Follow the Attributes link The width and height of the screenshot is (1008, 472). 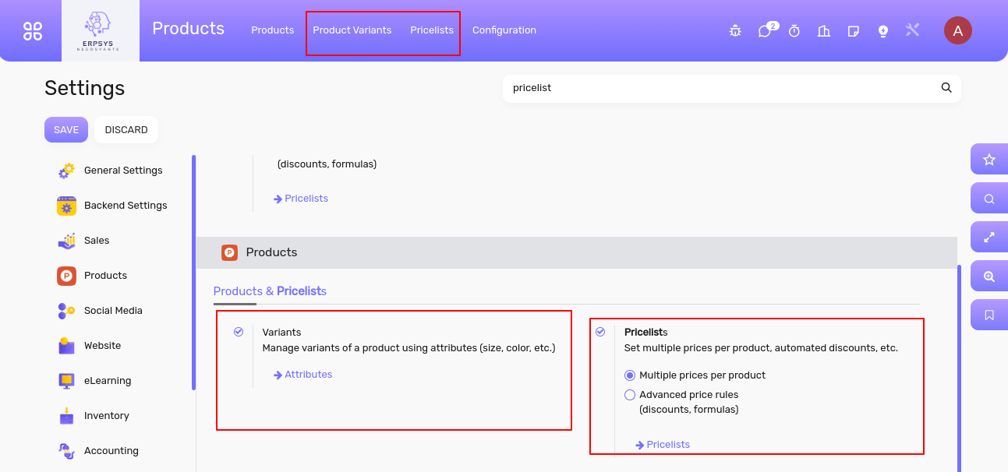pos(308,375)
